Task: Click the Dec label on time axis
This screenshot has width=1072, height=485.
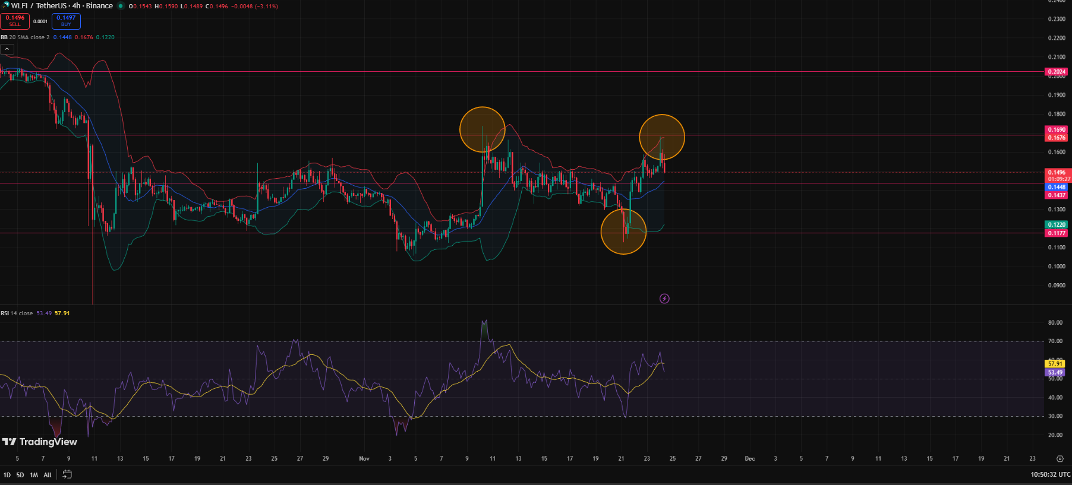Action: point(750,459)
